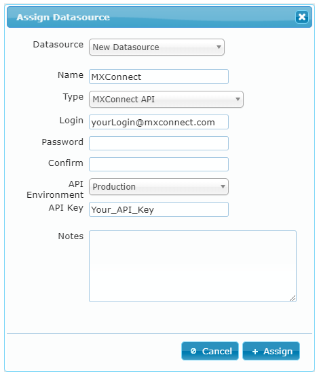This screenshot has height=376, width=319.
Task: Click inside the Notes text area
Action: tap(193, 266)
